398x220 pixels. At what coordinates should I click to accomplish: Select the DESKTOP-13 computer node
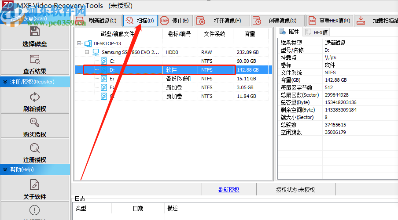[x=107, y=43]
